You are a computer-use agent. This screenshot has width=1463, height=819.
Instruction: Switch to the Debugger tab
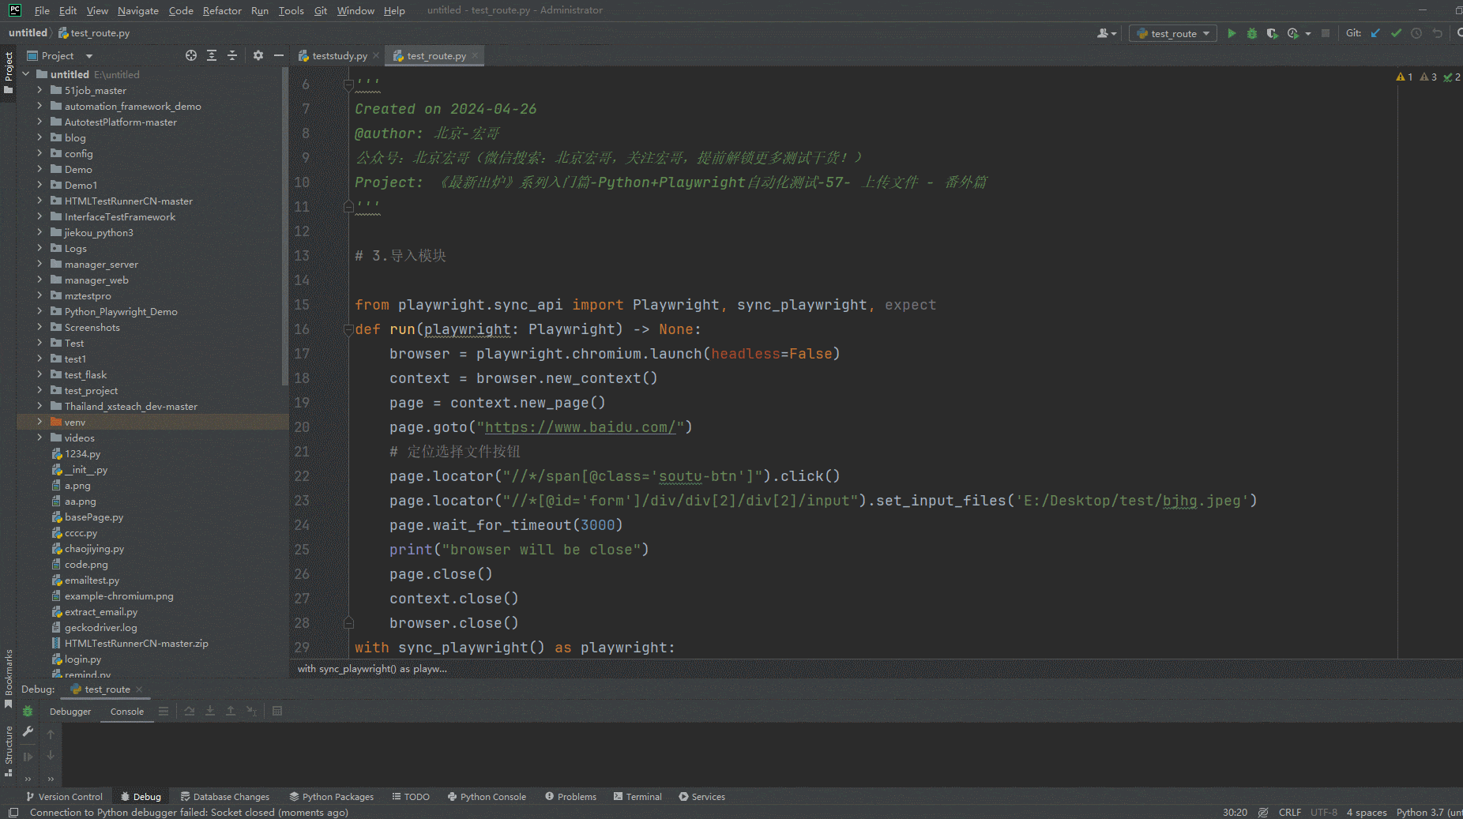[70, 712]
